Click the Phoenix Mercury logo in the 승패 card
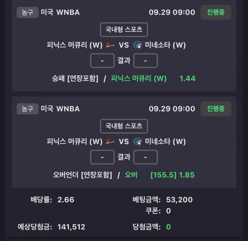 click(x=110, y=45)
